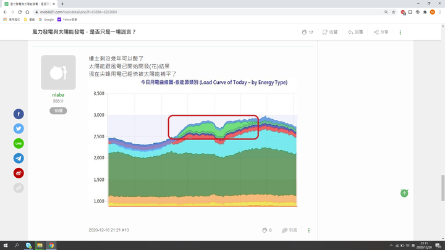Viewport: 445px width, 250px height.
Task: Open taskbar clock showing 23:11
Action: pos(424,246)
